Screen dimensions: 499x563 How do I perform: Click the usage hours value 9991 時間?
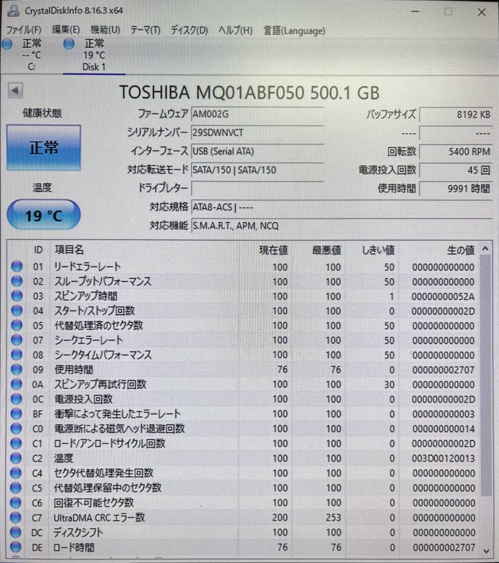click(x=456, y=189)
